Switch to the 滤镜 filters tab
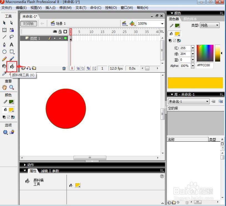Viewport: 226px width, 206px height. click(x=44, y=171)
